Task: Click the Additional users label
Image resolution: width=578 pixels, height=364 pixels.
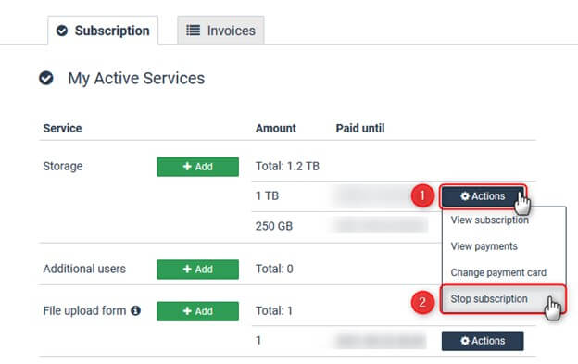Action: pos(84,269)
